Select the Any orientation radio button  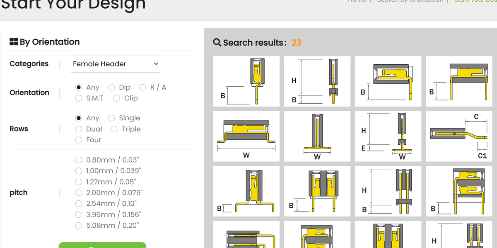point(79,87)
